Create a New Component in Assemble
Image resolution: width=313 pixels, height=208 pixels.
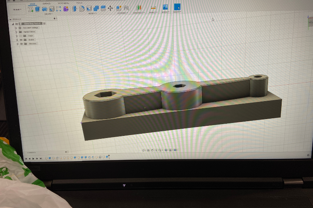click(119, 8)
